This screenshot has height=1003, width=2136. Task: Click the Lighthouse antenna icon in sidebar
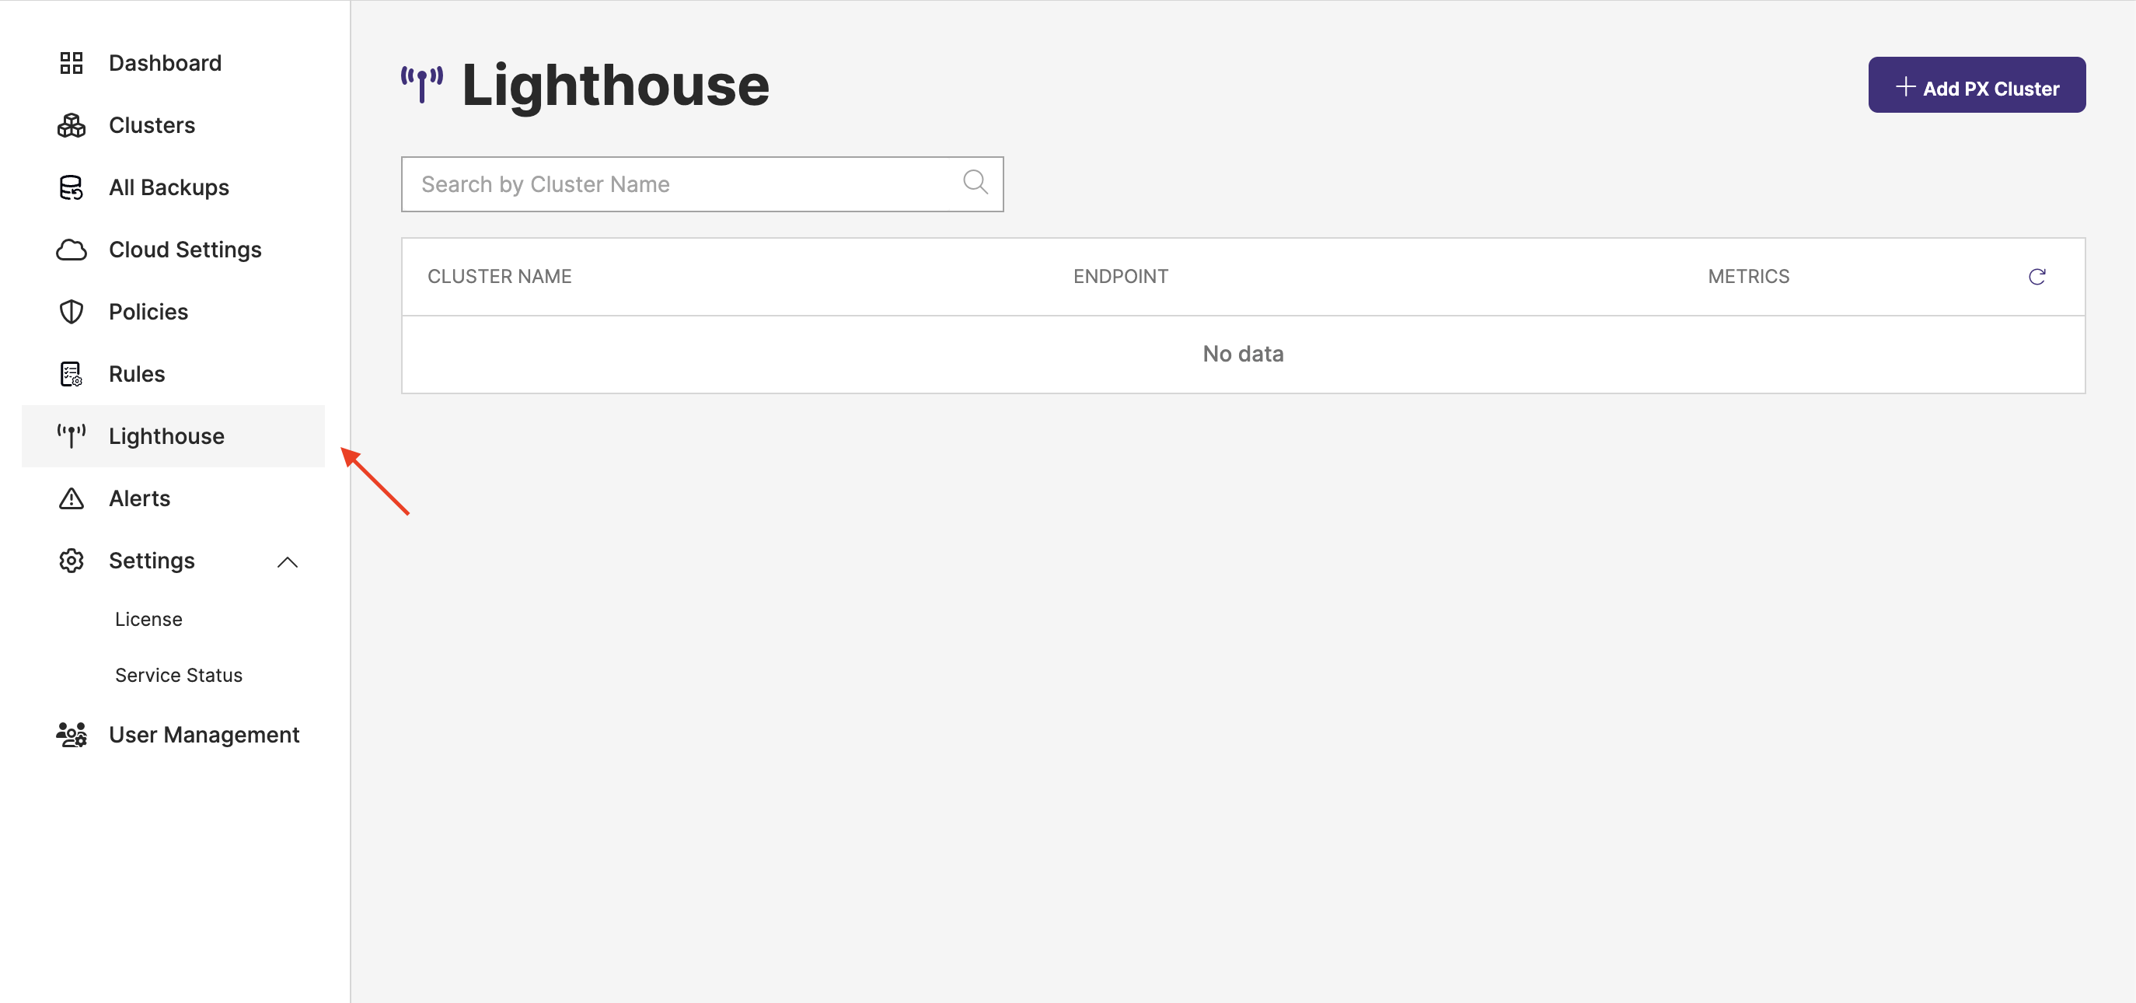click(72, 435)
